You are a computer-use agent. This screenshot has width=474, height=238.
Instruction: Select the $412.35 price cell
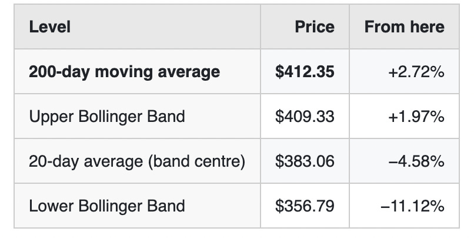tap(305, 72)
